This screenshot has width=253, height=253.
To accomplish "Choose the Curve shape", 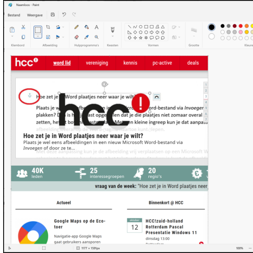I will tap(135, 27).
